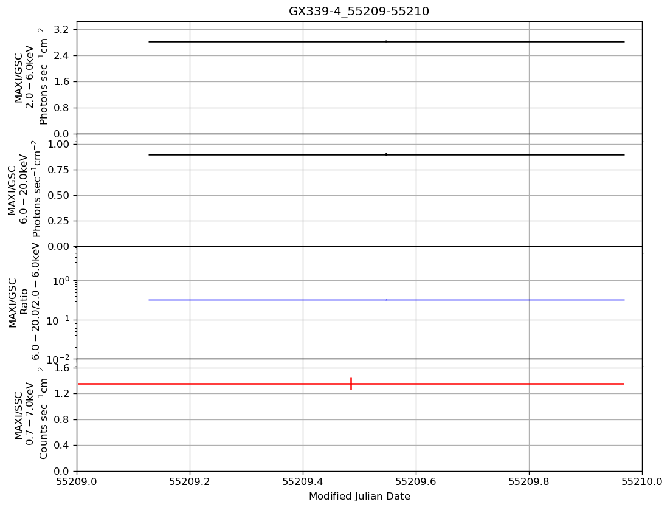Click the 0.4 y-tick label
Image resolution: width=670 pixels, height=510 pixels.
[61, 445]
